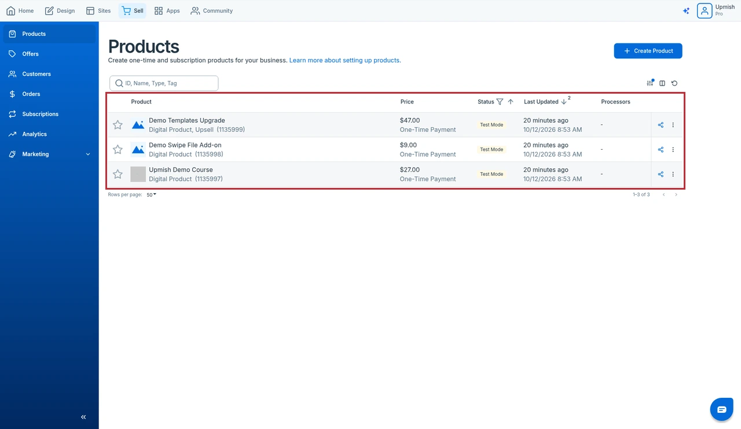View Subscriptions in the sidebar
This screenshot has height=429, width=741.
tap(49, 114)
